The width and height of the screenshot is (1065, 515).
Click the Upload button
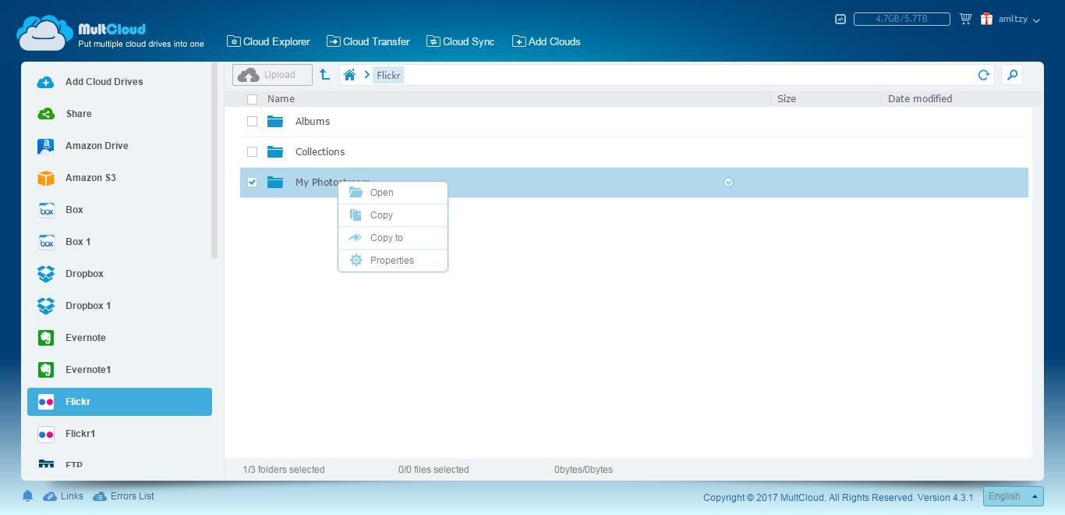point(272,75)
